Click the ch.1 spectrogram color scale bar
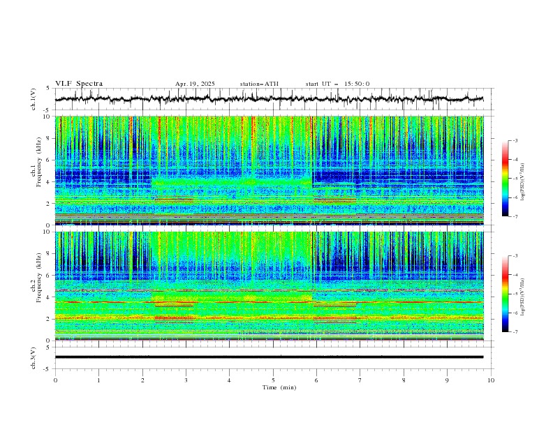Image resolution: width=553 pixels, height=427 pixels. (505, 179)
